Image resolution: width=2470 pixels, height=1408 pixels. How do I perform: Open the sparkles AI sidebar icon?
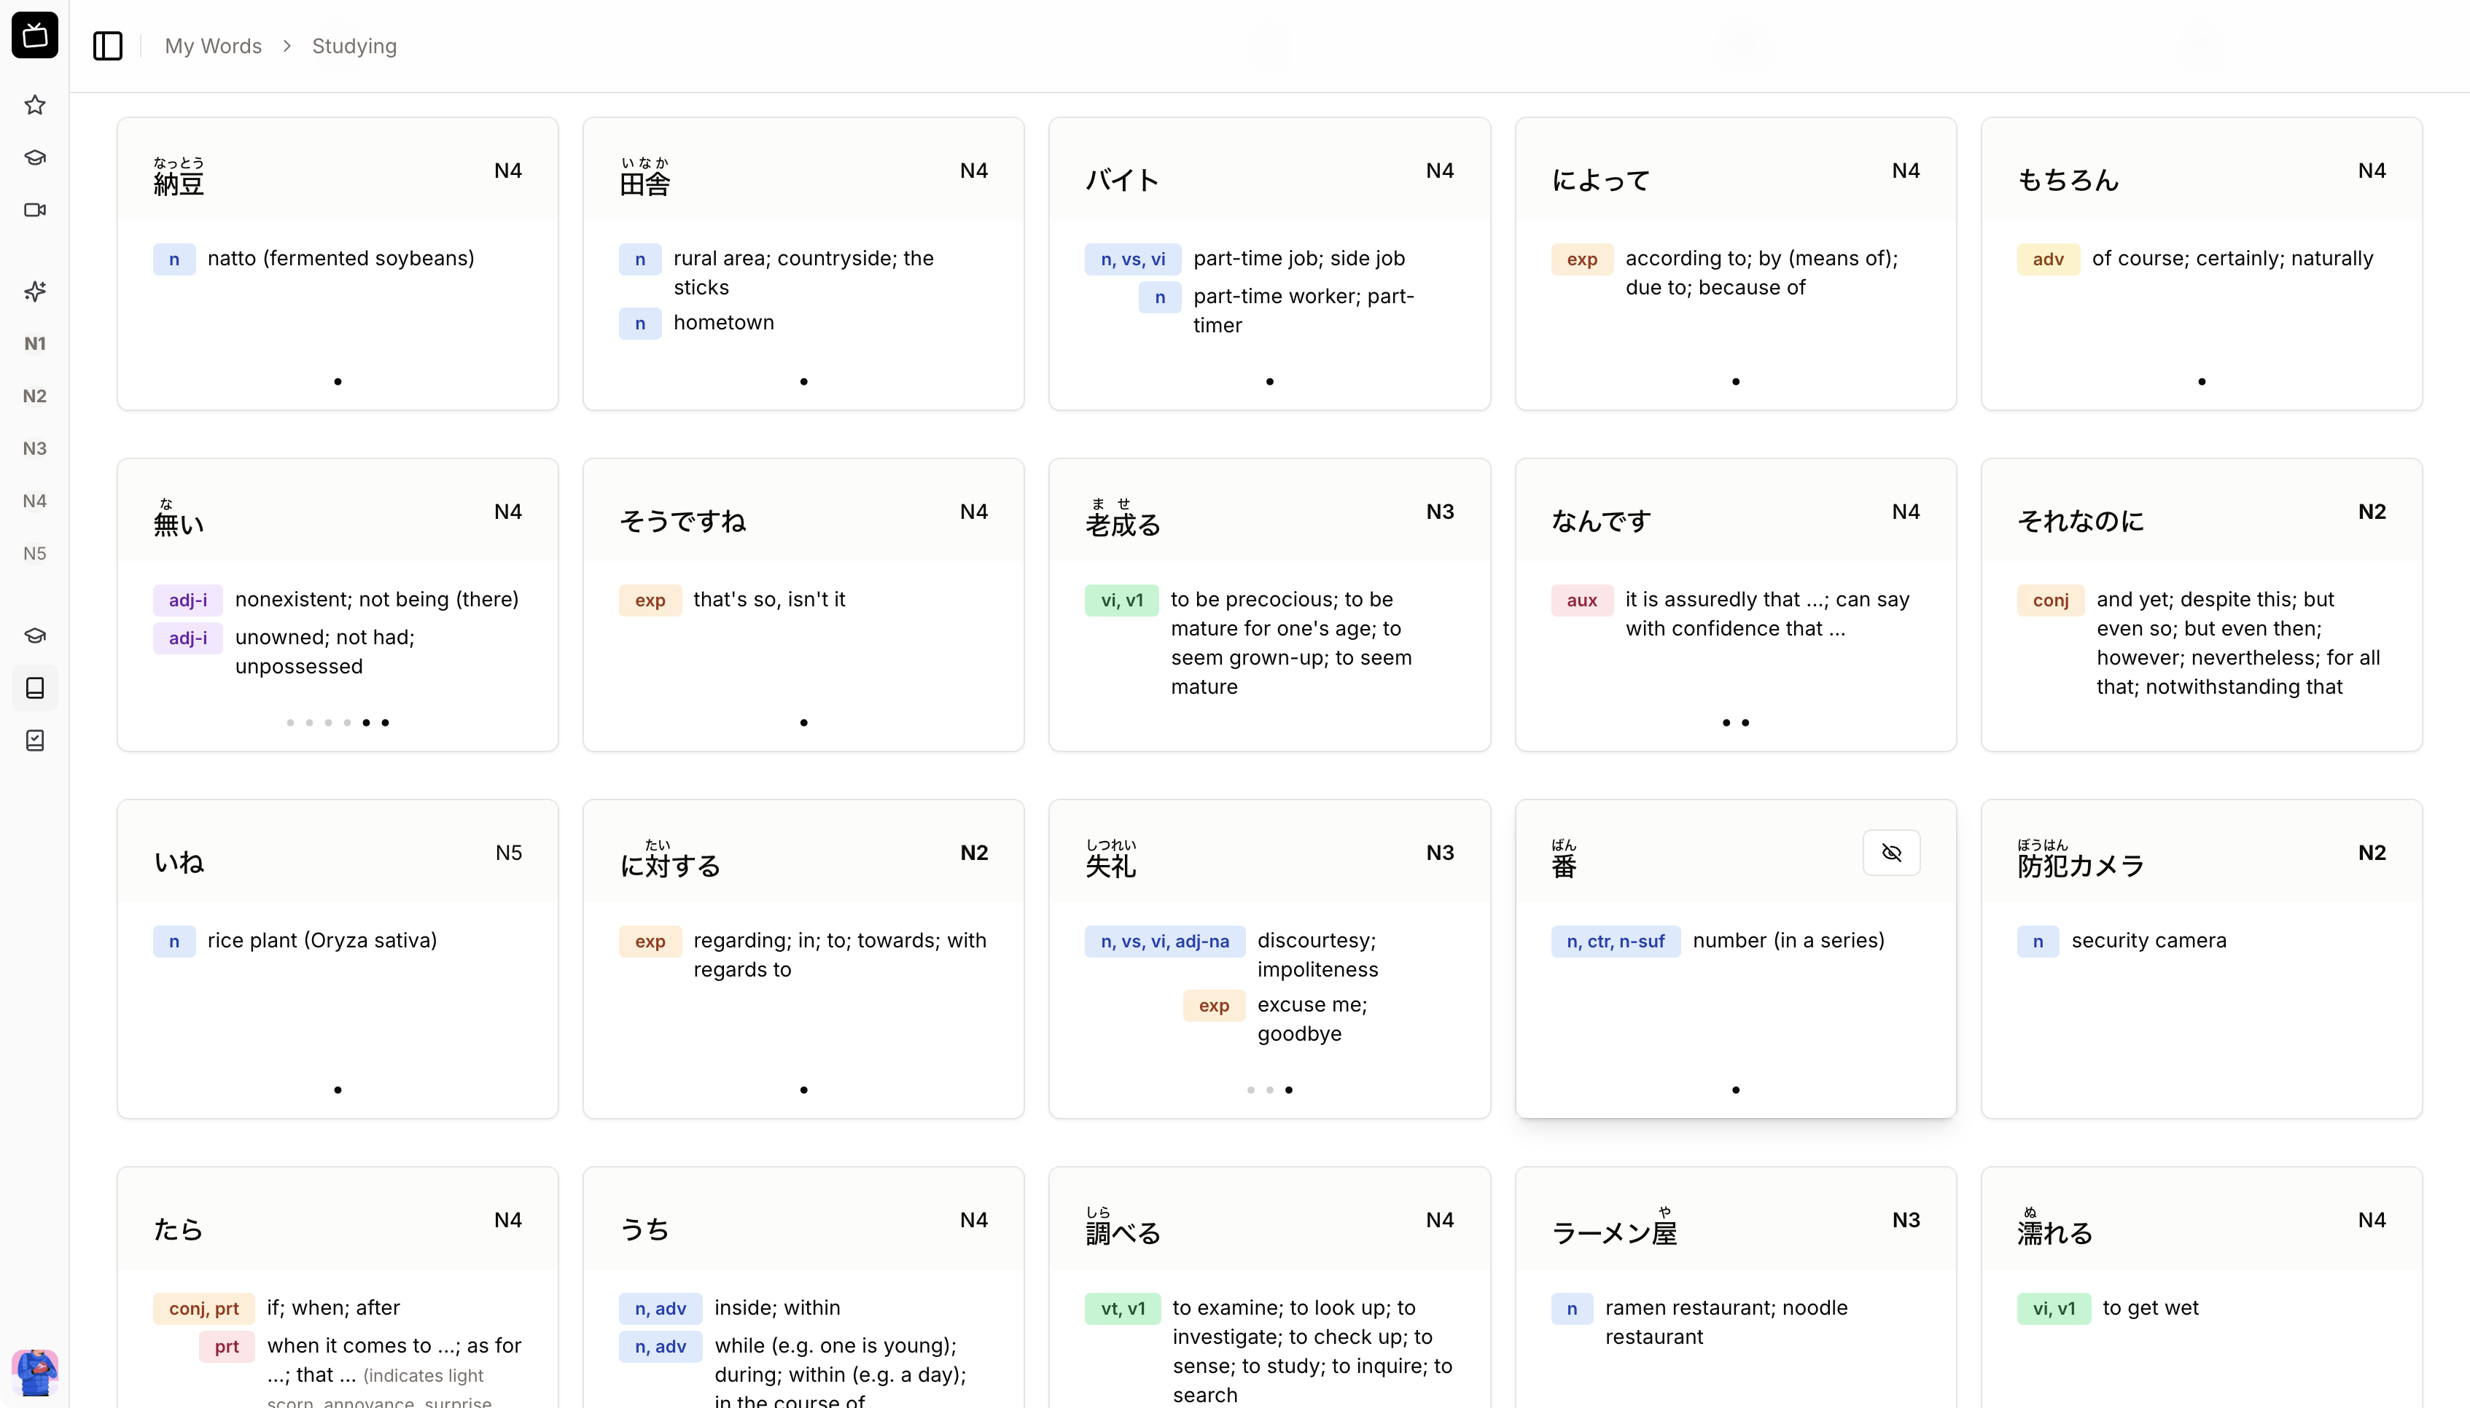click(35, 291)
